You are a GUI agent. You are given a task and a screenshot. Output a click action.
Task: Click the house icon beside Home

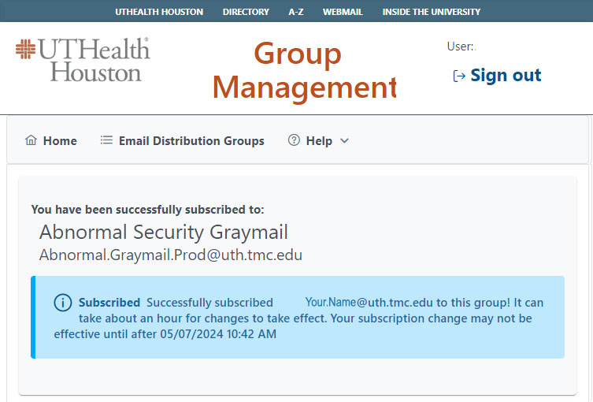(32, 141)
